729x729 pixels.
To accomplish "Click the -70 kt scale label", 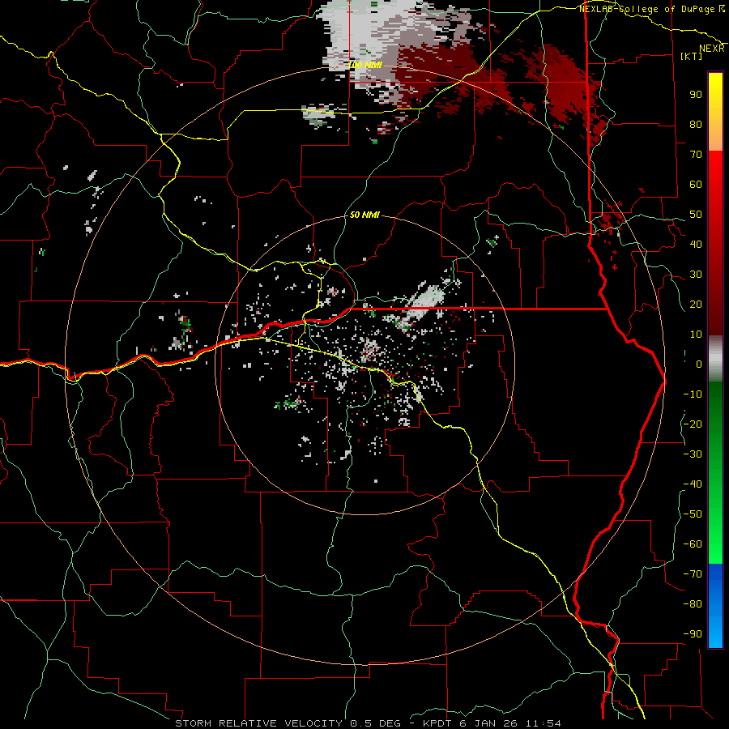I will [x=693, y=574].
